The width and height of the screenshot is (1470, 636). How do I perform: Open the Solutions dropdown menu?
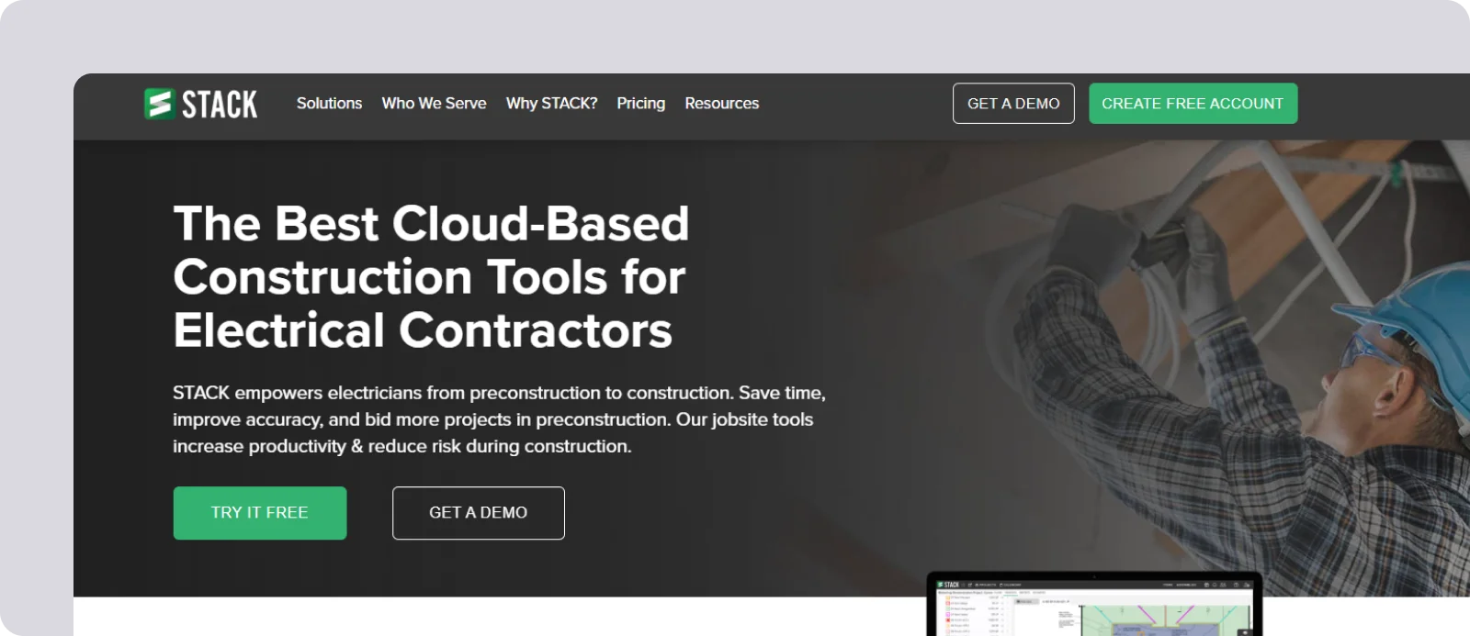(x=329, y=103)
